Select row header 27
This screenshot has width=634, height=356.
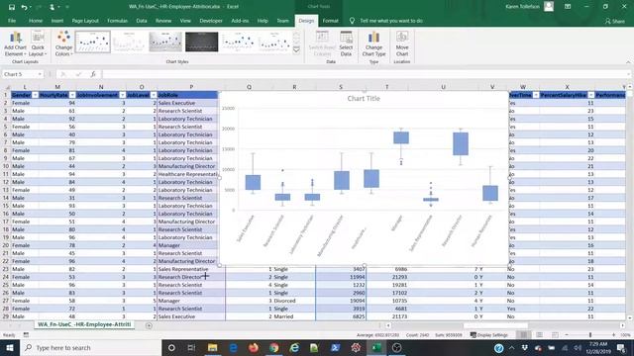[x=5, y=301]
